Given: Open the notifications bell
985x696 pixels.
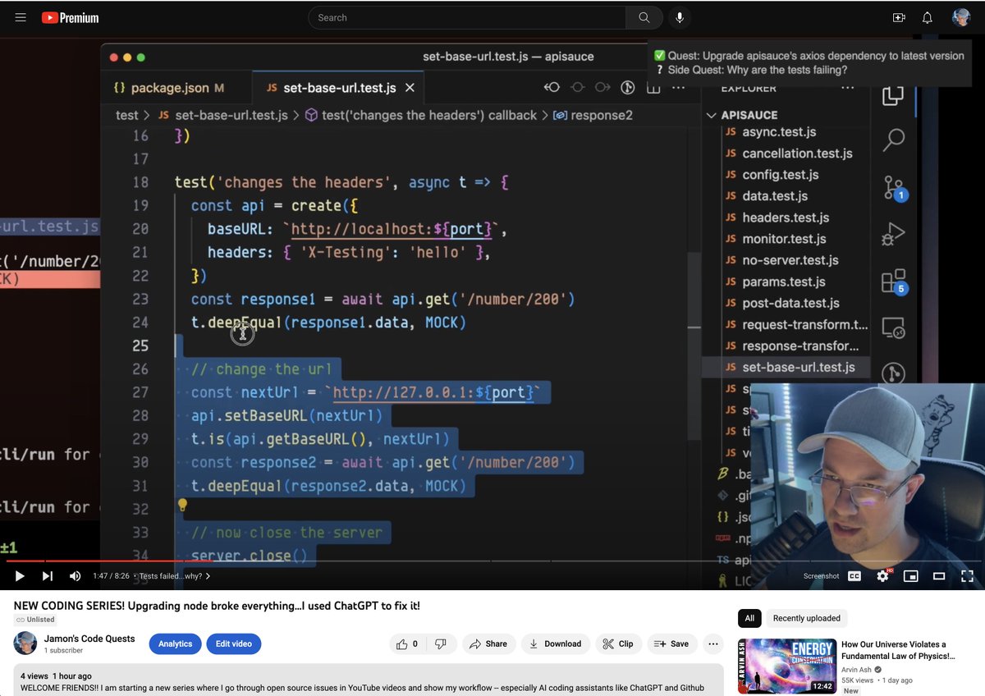Looking at the screenshot, I should (928, 17).
